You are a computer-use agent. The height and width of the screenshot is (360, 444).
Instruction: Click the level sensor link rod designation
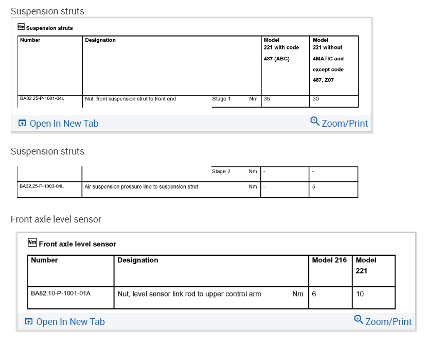coord(189,294)
